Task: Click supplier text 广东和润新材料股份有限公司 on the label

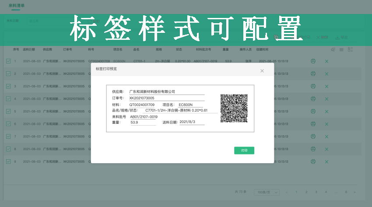Action: coord(152,92)
